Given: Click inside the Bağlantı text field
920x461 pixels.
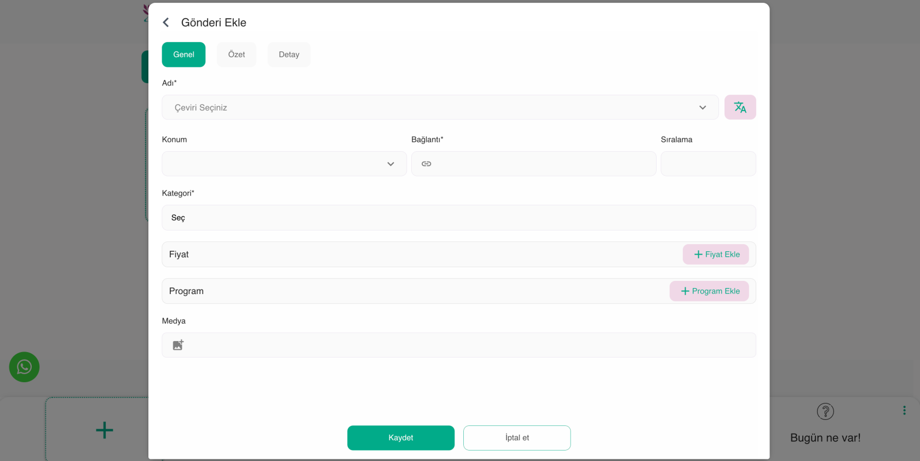Looking at the screenshot, I should click(x=542, y=164).
